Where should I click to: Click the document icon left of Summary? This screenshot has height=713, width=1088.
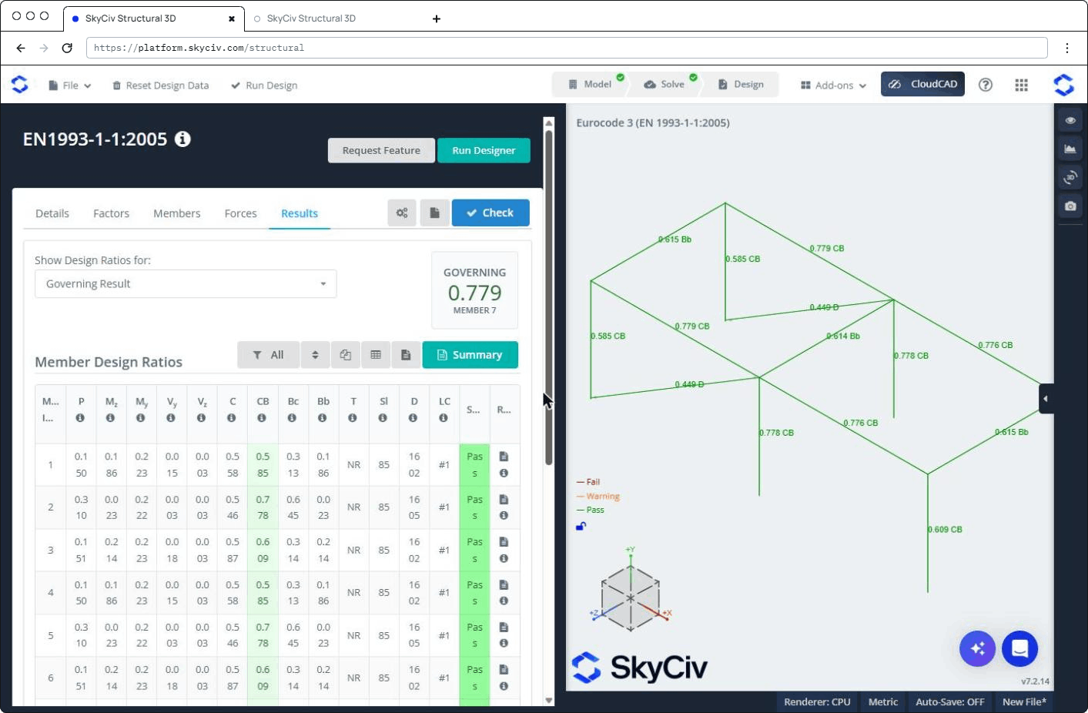[406, 355]
